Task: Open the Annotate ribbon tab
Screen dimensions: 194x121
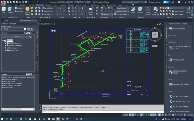Action: click(62, 5)
